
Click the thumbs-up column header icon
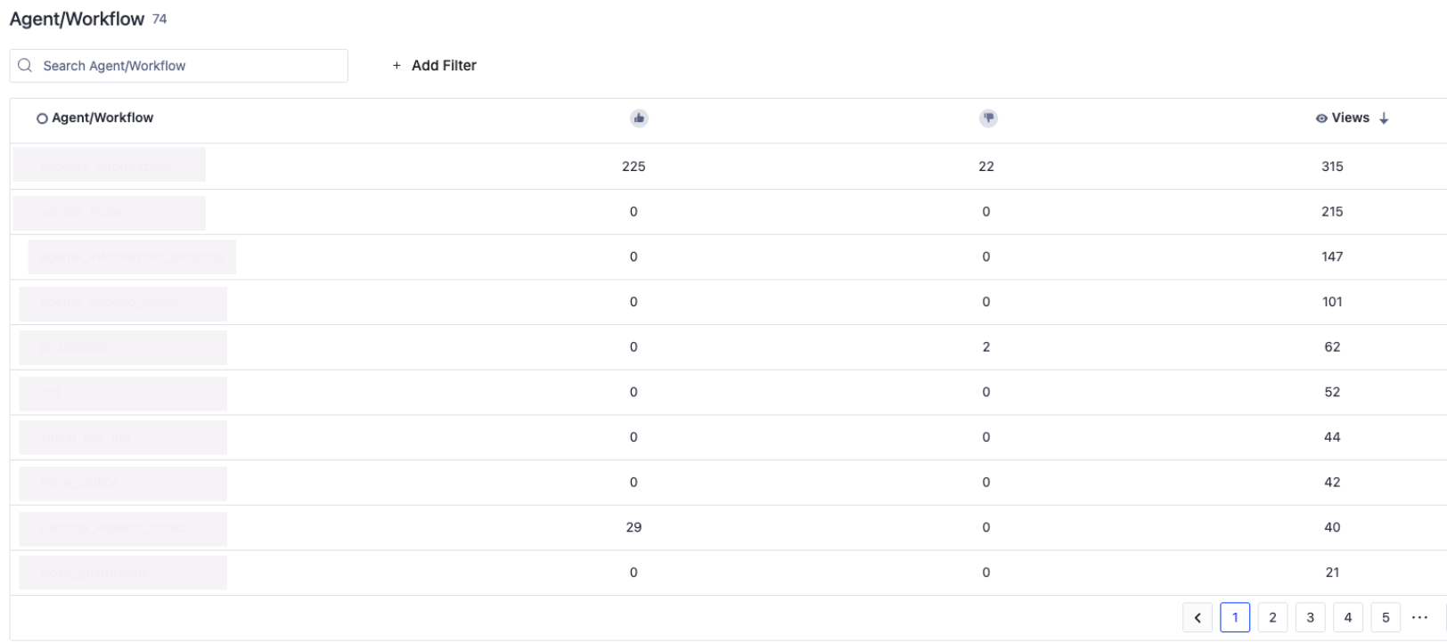[x=639, y=118]
